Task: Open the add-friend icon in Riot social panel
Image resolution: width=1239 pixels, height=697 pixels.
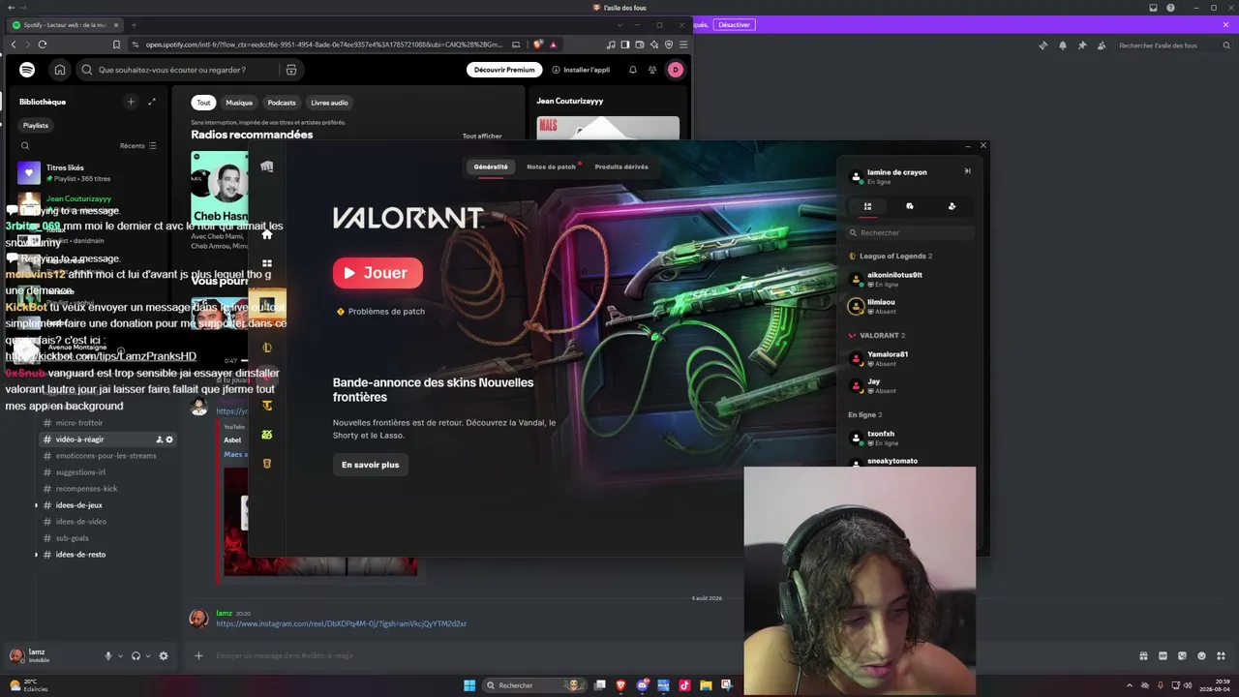Action: pyautogui.click(x=952, y=206)
